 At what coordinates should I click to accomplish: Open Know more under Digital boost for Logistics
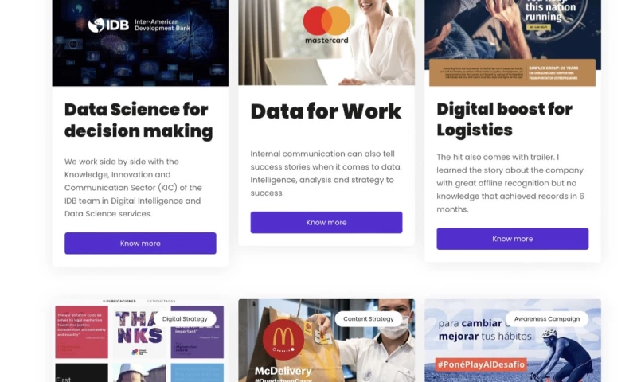[x=512, y=239]
